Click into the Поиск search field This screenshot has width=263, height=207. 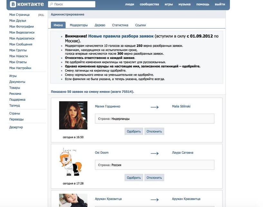[74, 4]
